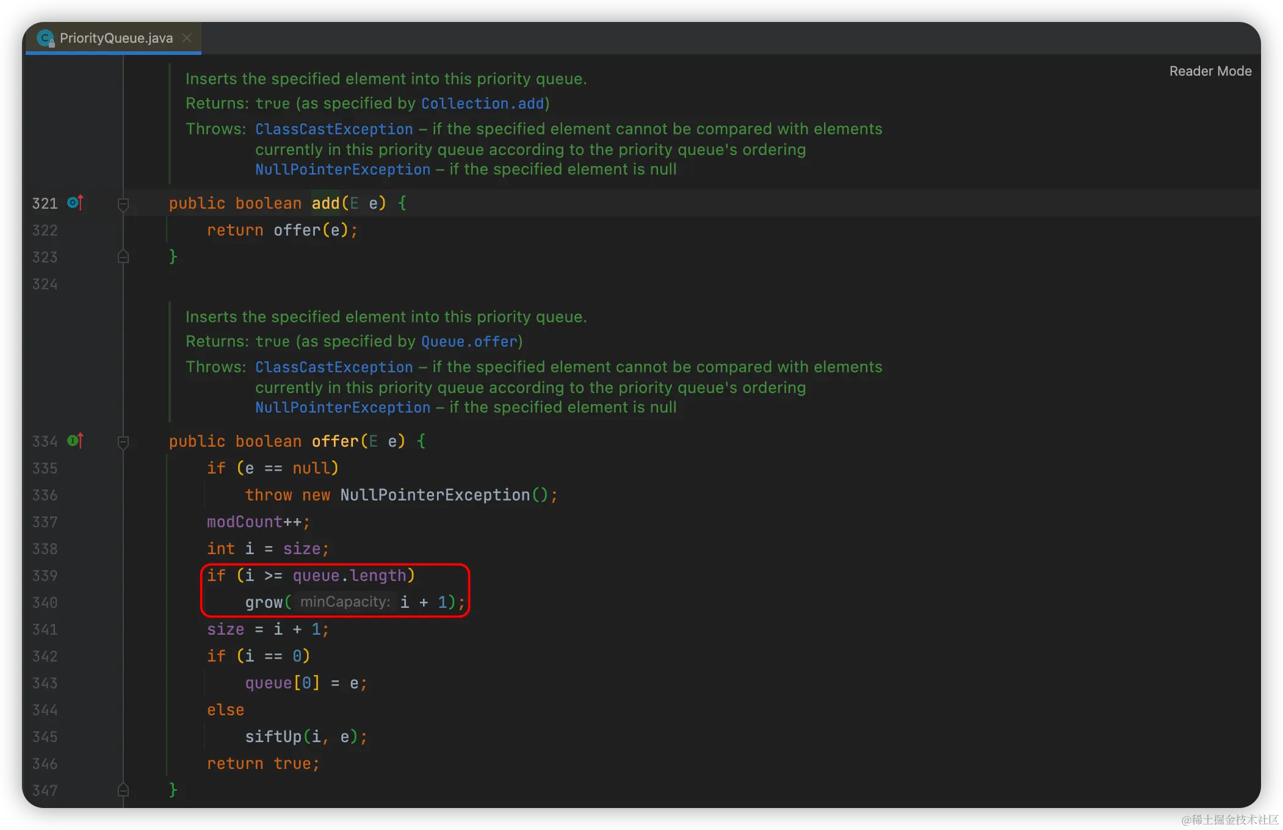
Task: Open ClassCastException link in add method docs
Action: tap(334, 129)
